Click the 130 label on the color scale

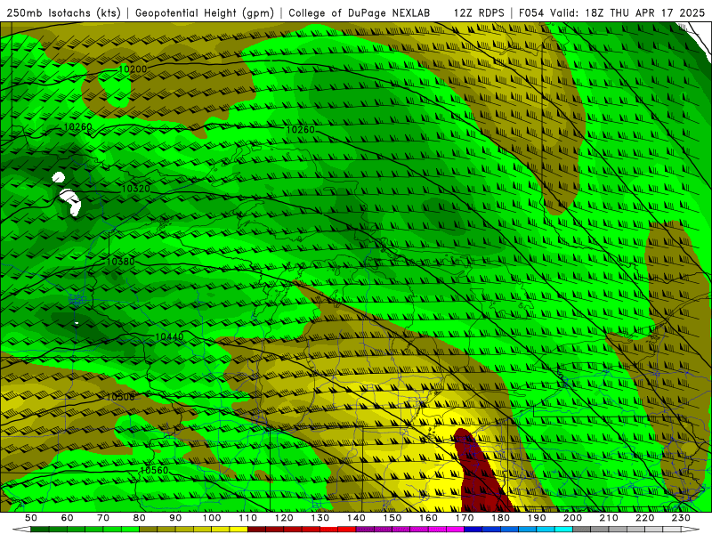click(x=320, y=518)
